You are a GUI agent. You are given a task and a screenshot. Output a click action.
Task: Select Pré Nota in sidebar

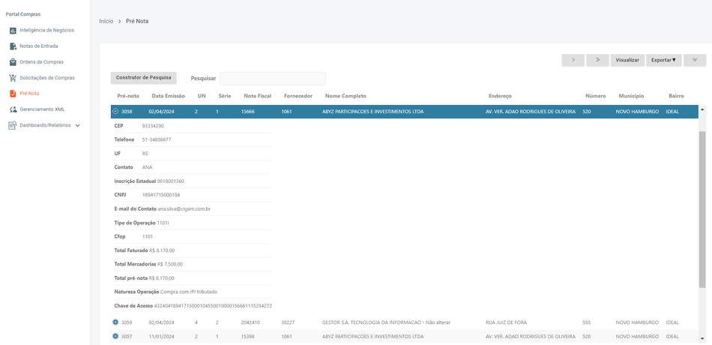point(29,94)
